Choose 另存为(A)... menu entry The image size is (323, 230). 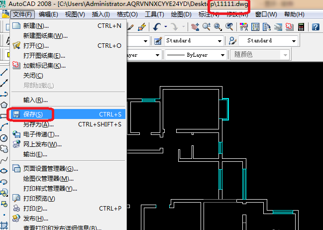[68, 124]
